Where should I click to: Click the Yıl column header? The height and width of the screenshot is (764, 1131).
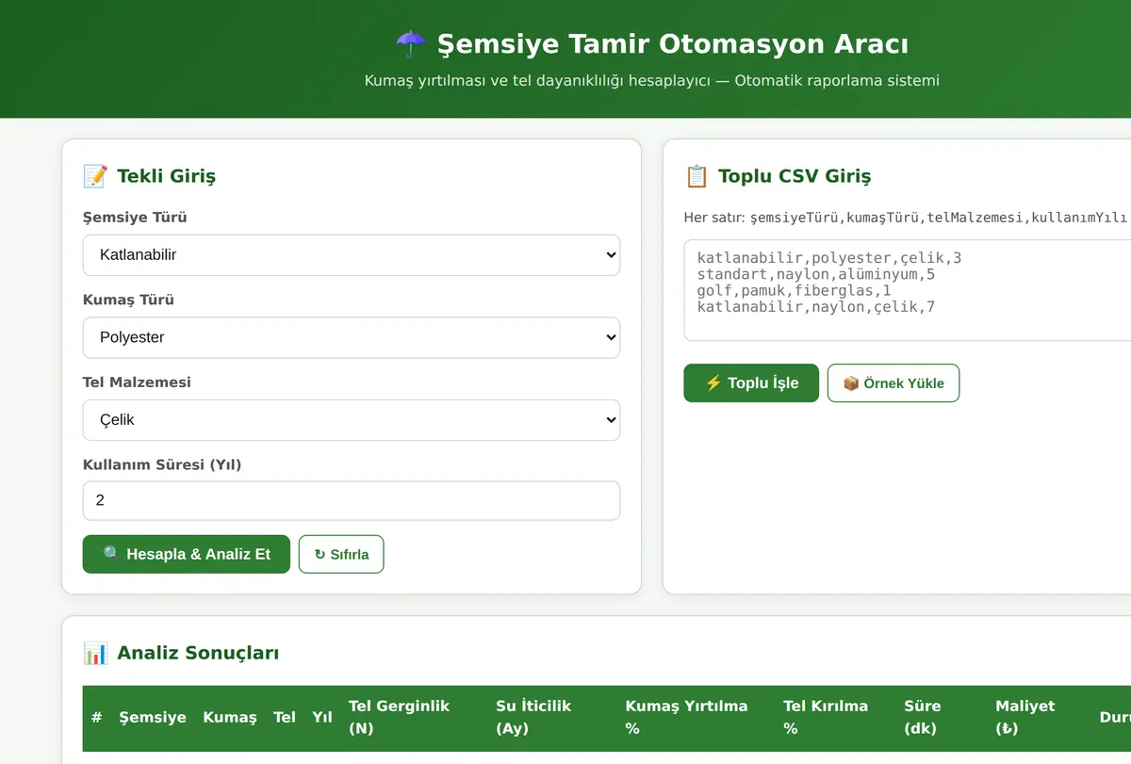click(322, 717)
